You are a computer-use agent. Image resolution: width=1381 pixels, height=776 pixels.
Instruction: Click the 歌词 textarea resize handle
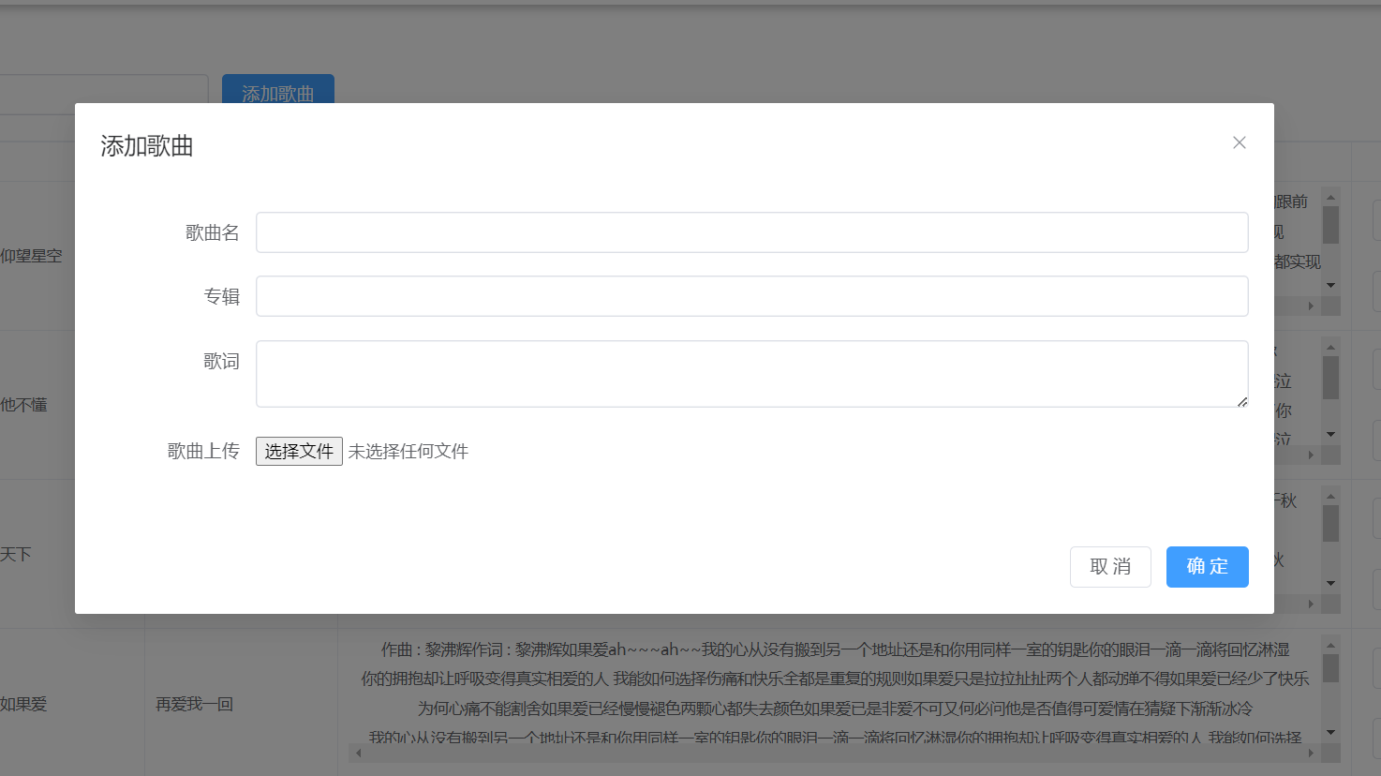pyautogui.click(x=1241, y=401)
